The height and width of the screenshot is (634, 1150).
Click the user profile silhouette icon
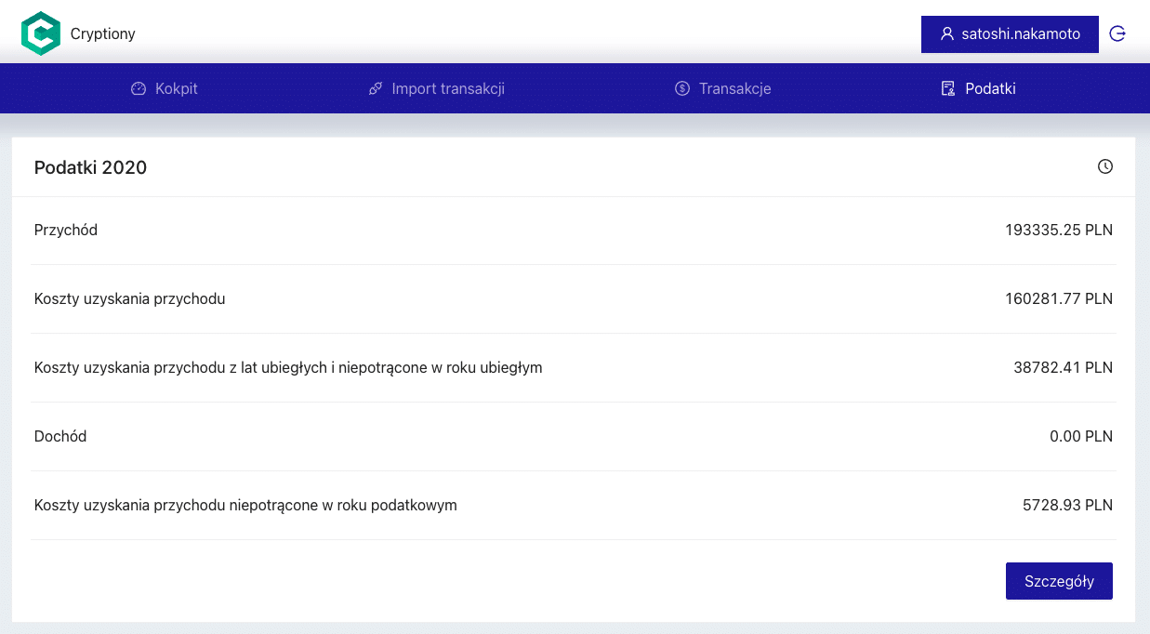947,34
